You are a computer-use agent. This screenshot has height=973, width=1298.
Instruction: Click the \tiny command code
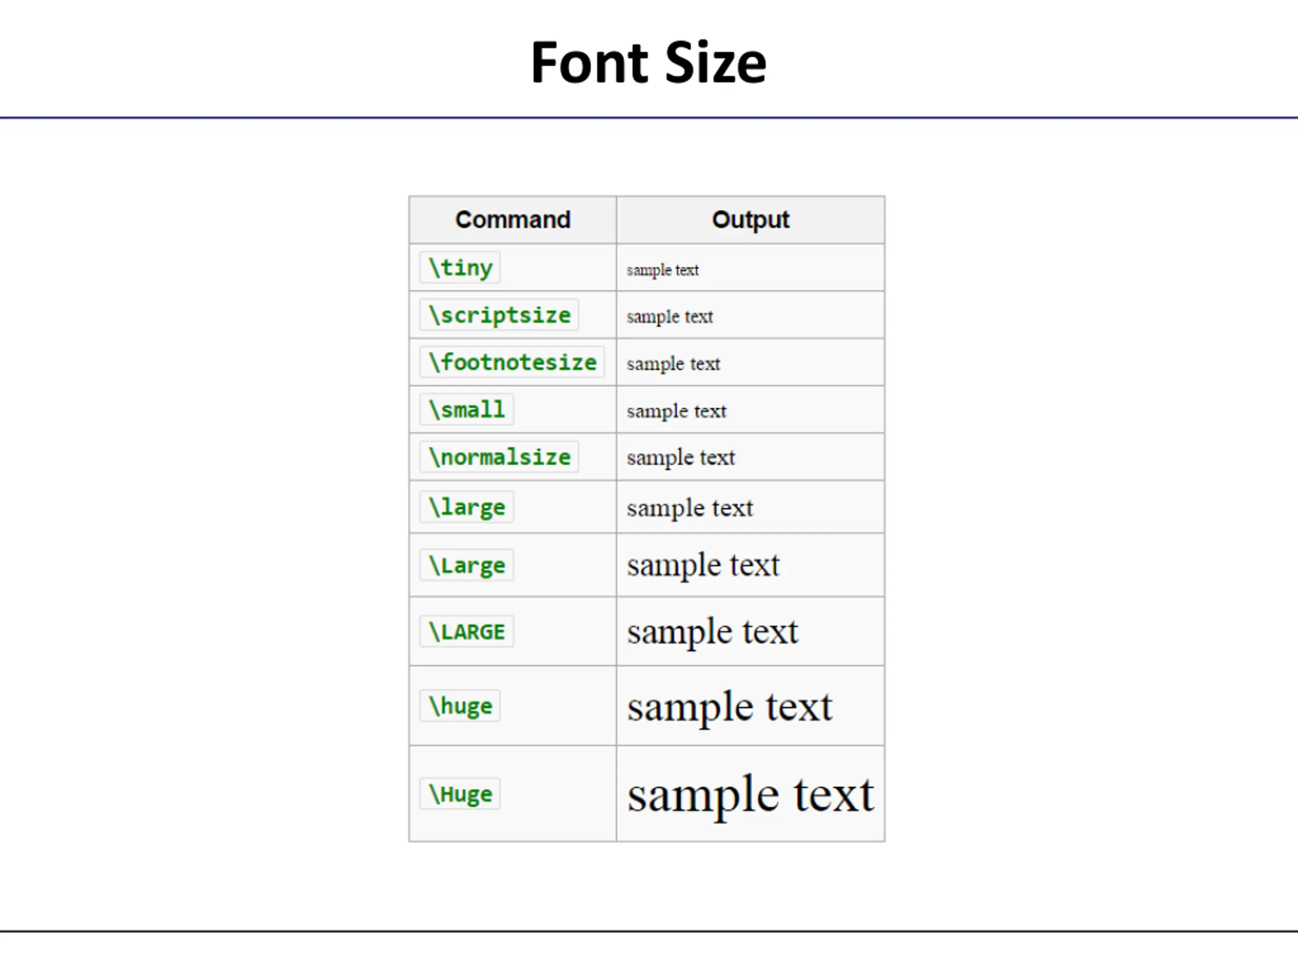tap(460, 268)
